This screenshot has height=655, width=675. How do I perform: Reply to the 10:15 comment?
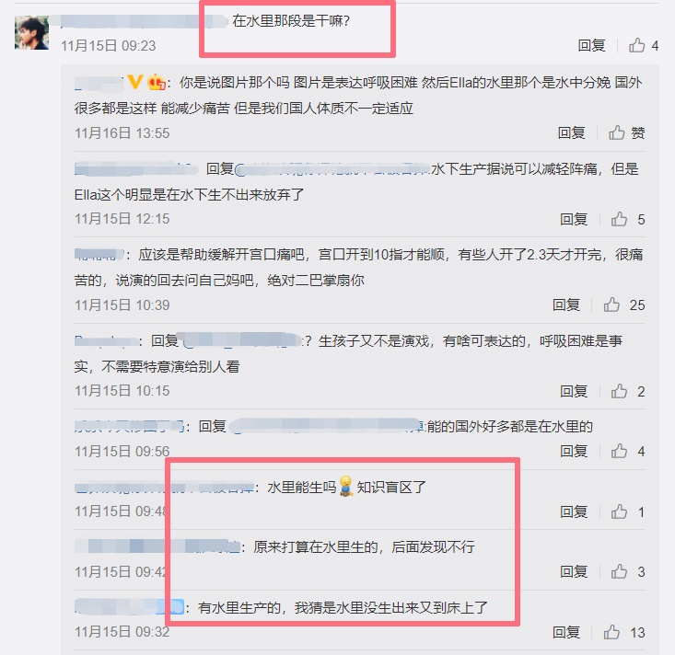(574, 391)
